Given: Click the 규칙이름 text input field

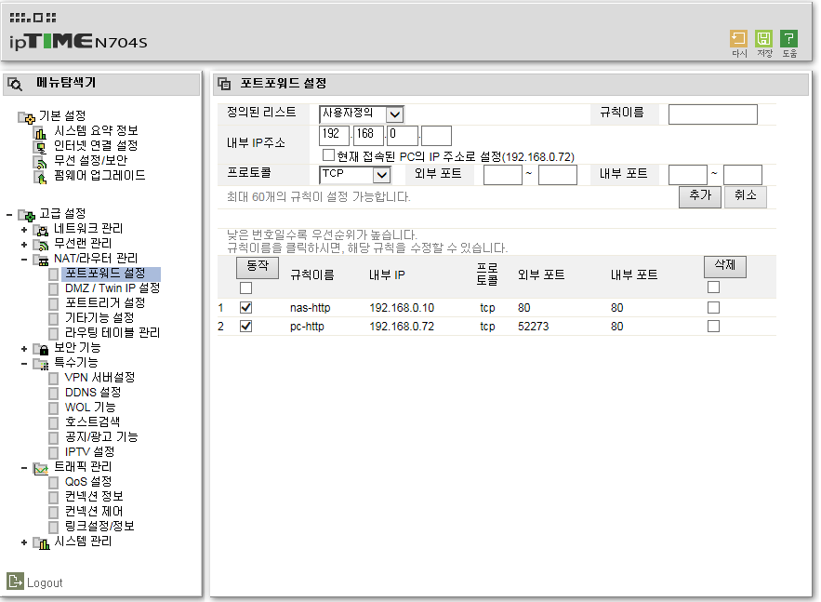Looking at the screenshot, I should (712, 114).
